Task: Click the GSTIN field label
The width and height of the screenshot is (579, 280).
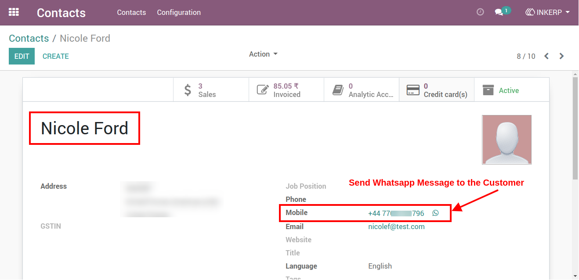Action: (x=51, y=226)
